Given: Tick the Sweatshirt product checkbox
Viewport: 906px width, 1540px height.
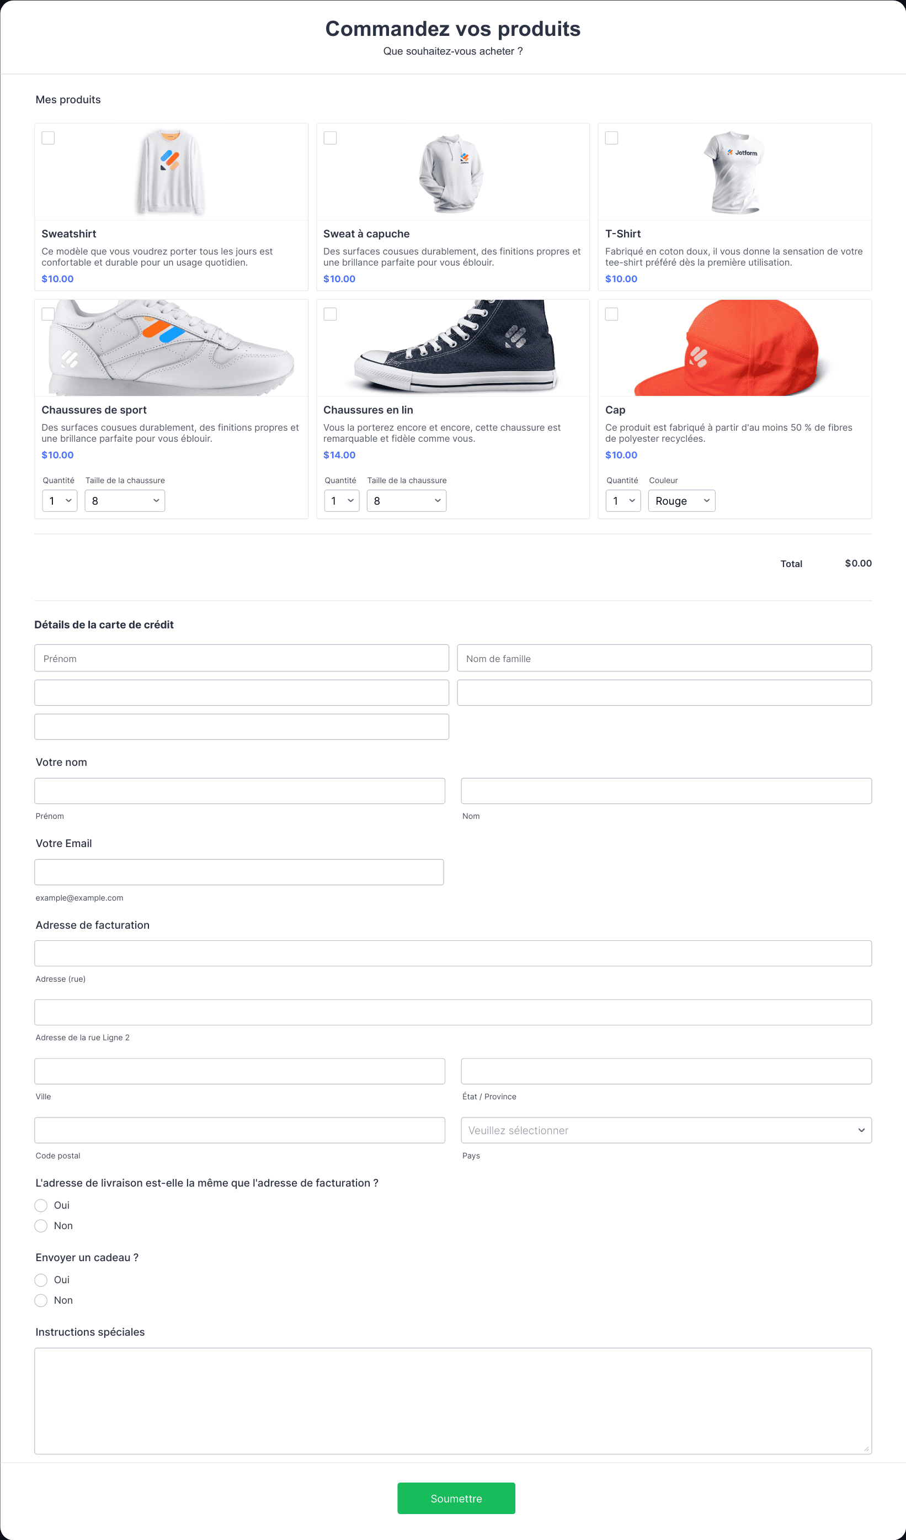Looking at the screenshot, I should 48,138.
